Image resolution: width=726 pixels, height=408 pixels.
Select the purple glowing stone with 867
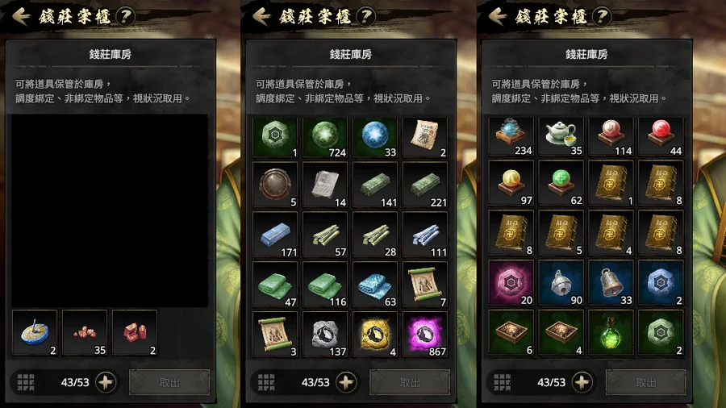[x=425, y=335]
